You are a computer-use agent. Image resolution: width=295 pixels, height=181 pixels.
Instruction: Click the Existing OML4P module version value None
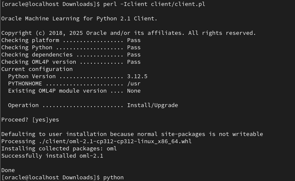click(133, 90)
